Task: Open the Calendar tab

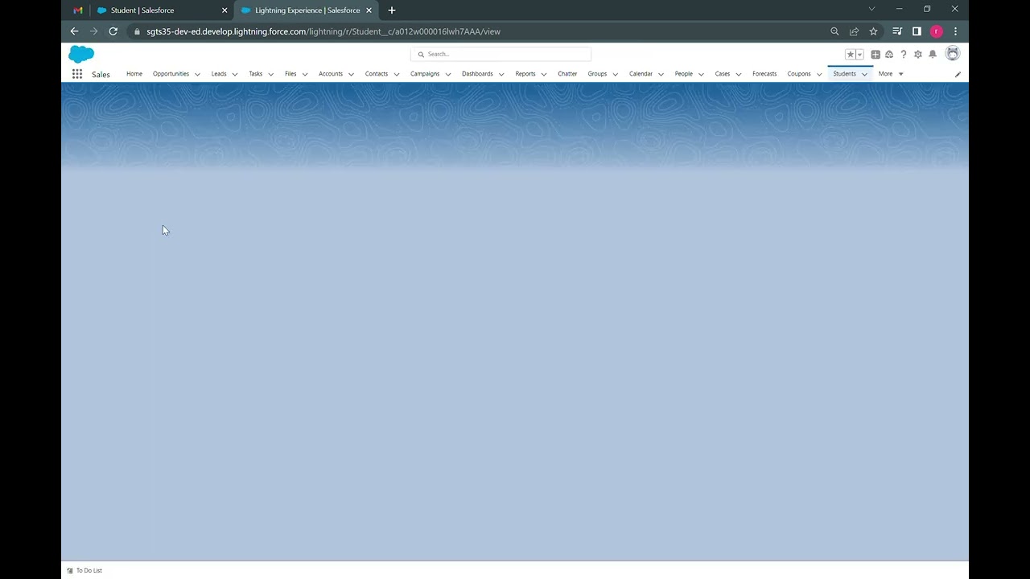Action: [641, 74]
